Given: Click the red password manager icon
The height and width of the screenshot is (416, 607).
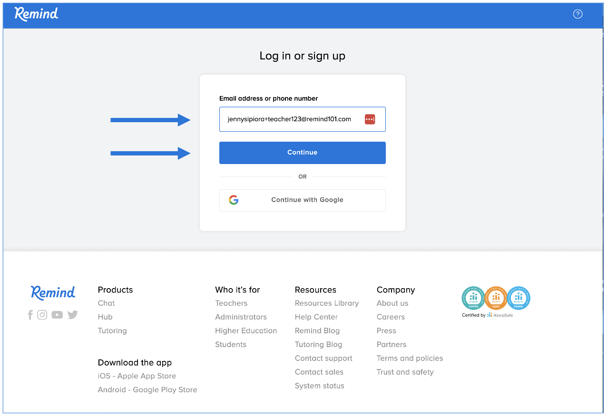Looking at the screenshot, I should point(370,119).
